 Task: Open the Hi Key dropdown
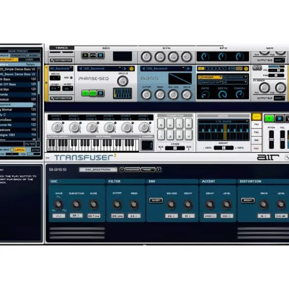[x=68, y=89]
